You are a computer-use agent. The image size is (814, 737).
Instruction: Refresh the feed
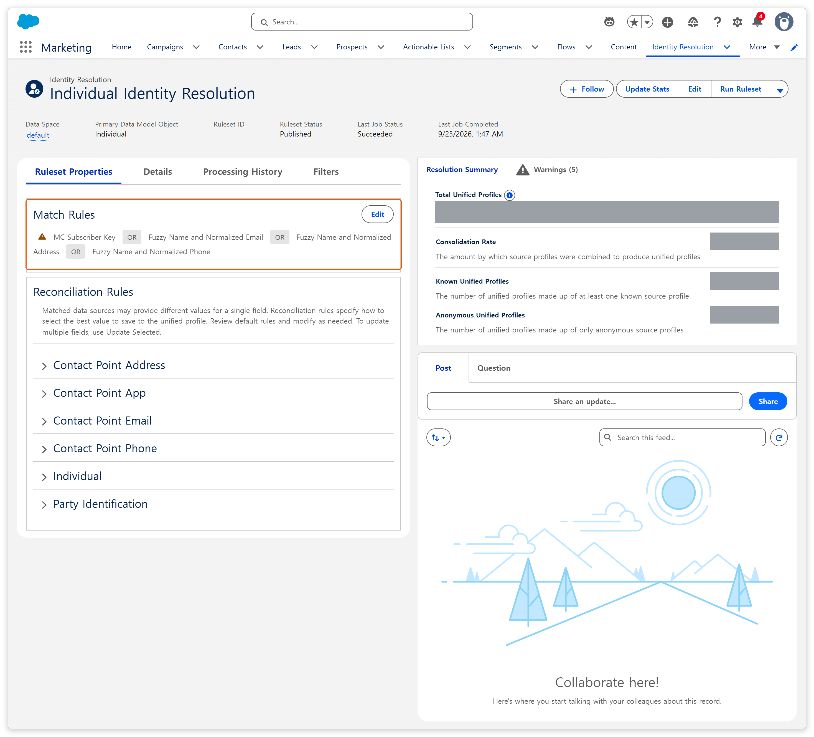point(779,437)
